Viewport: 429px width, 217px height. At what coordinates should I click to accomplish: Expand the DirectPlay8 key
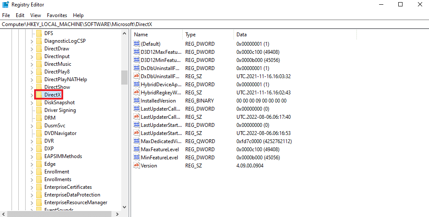click(x=32, y=72)
